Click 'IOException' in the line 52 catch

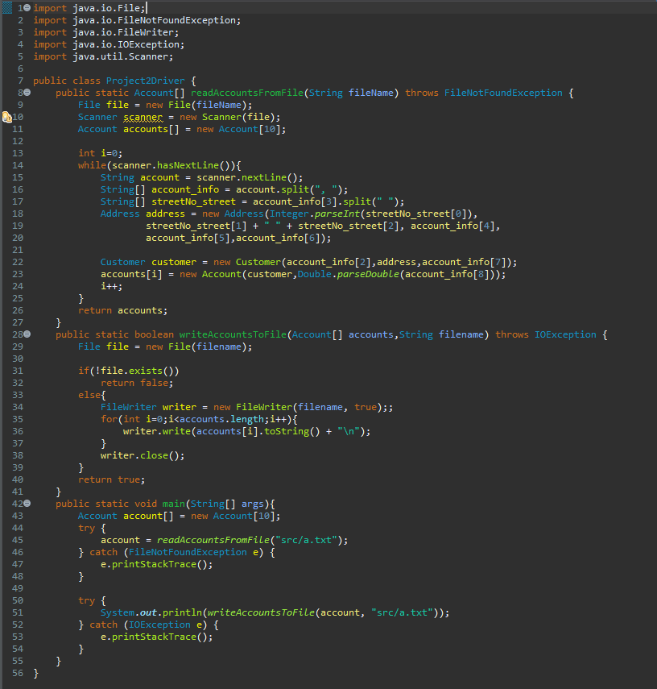[x=159, y=625]
